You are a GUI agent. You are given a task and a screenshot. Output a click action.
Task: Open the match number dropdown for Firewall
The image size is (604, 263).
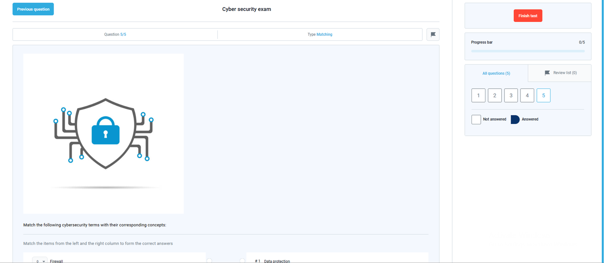pos(40,261)
